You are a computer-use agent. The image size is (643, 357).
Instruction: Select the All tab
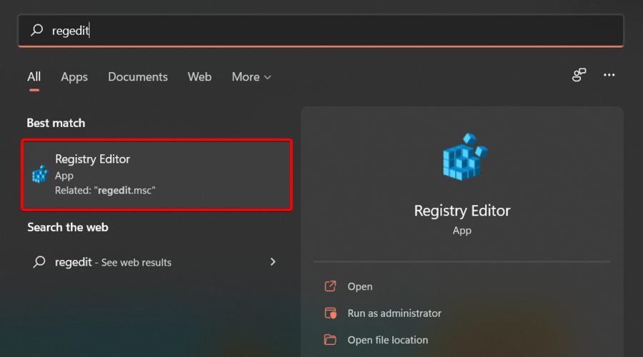point(34,77)
